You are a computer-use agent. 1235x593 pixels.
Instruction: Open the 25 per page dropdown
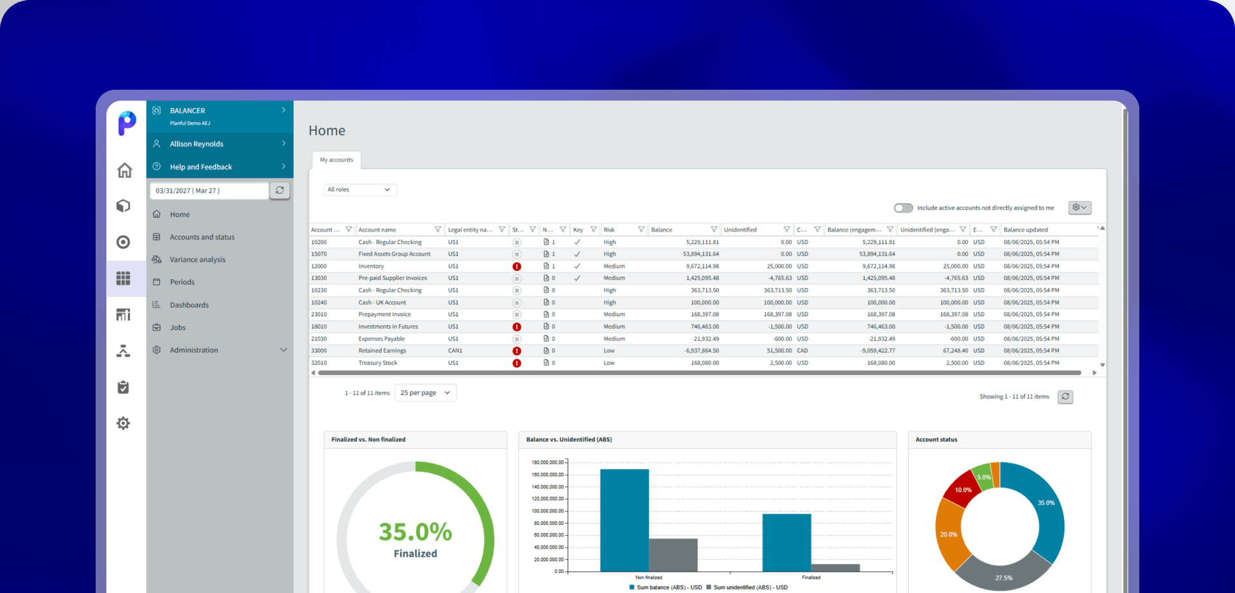coord(425,393)
